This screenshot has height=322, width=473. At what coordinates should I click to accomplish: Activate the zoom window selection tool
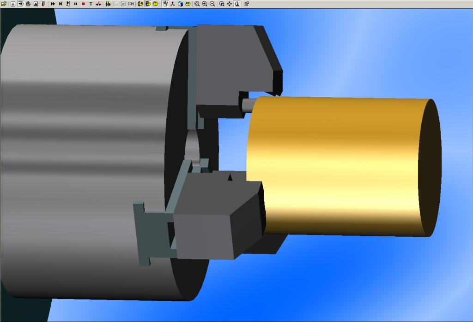(222, 4)
